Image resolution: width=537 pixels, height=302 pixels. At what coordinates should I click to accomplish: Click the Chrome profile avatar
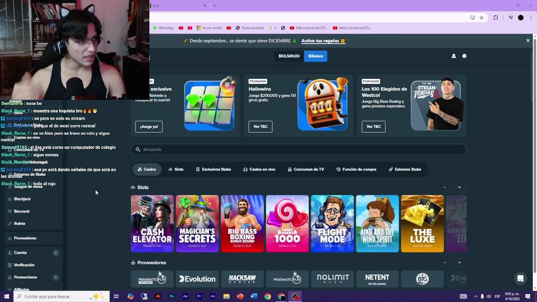521,18
